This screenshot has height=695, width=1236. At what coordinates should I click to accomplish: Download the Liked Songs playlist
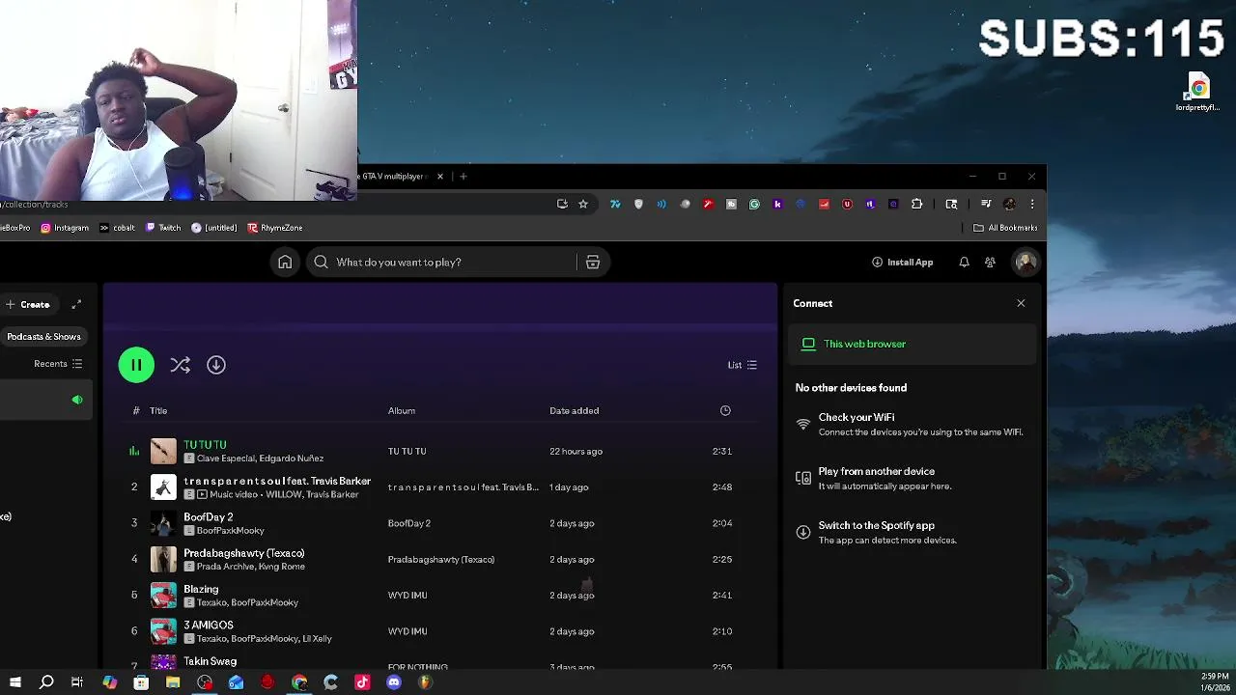pyautogui.click(x=216, y=365)
